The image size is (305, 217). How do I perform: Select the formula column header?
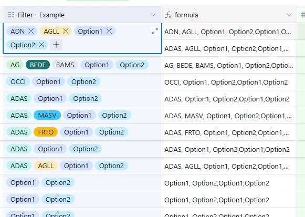[229, 15]
